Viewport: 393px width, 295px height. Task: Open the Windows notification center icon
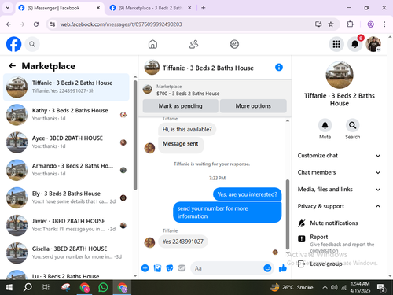coord(381,288)
